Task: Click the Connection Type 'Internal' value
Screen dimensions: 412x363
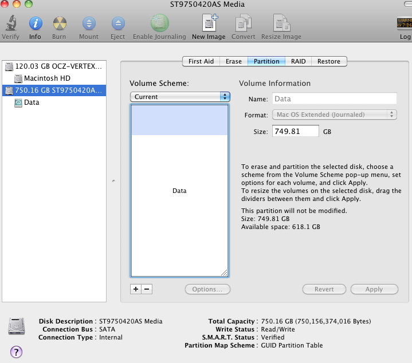Action: pyautogui.click(x=111, y=337)
